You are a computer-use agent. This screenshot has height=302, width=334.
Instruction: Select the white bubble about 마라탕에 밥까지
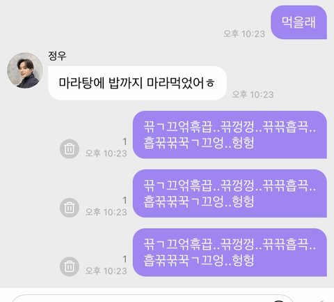[x=137, y=83]
